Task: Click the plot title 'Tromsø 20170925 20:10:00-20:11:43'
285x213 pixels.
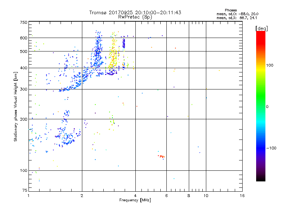Action: 135,12
